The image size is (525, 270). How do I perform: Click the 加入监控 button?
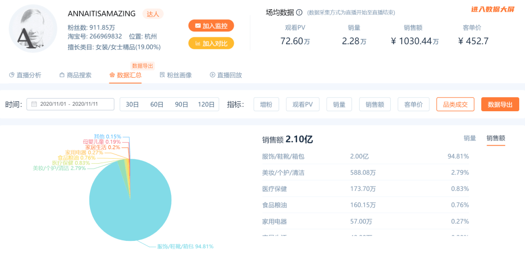point(211,25)
